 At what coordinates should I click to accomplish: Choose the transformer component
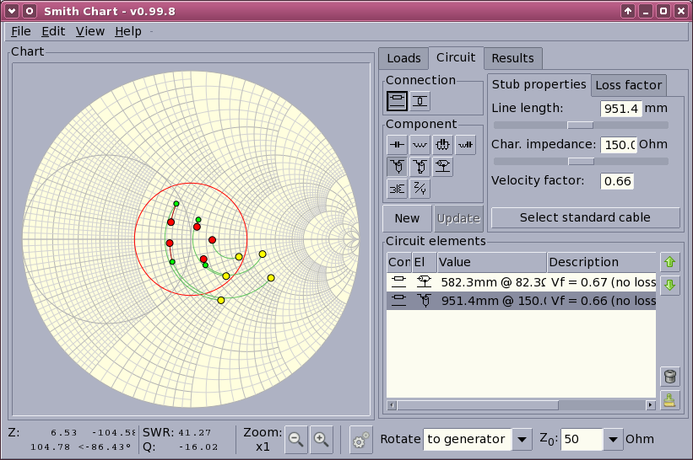point(397,189)
